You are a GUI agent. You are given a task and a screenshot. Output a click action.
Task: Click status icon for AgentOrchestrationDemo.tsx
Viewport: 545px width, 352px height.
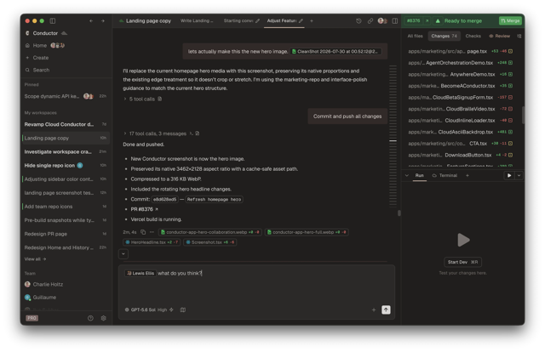(510, 63)
